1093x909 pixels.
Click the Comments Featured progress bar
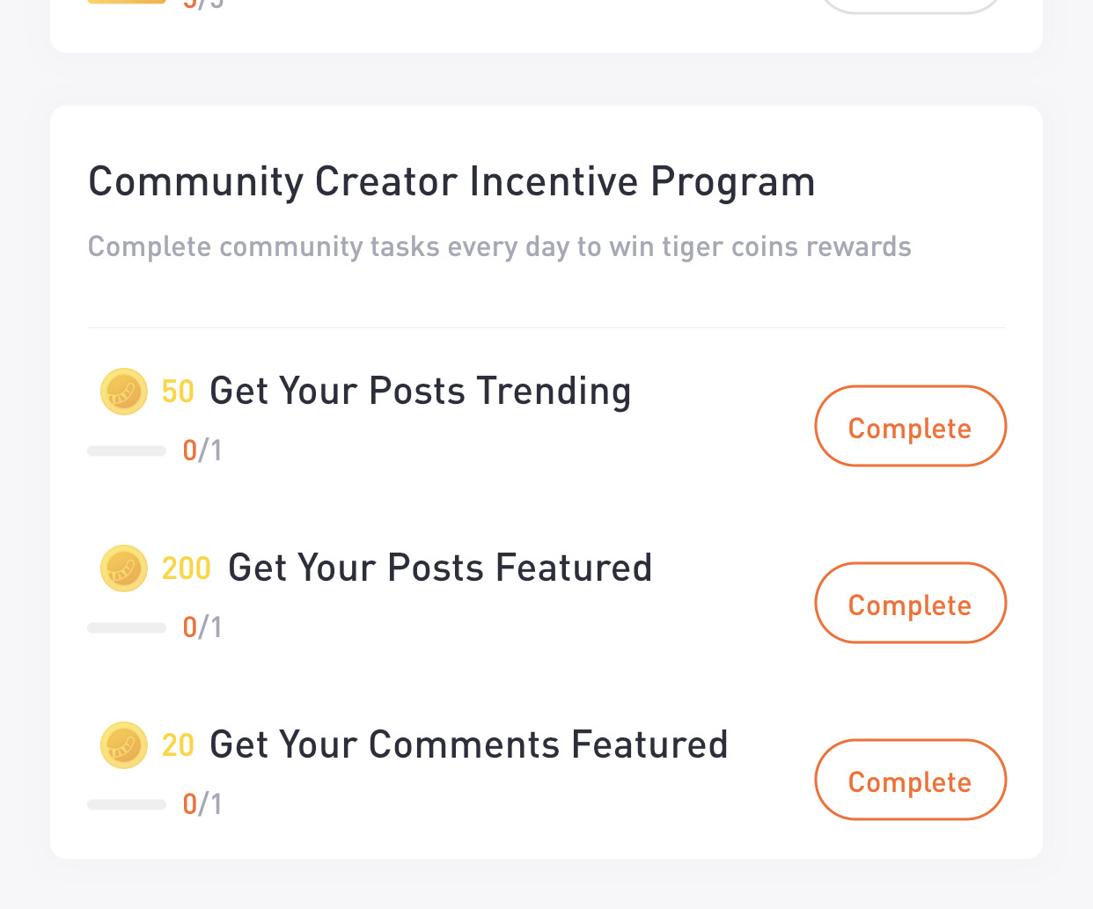tap(127, 805)
